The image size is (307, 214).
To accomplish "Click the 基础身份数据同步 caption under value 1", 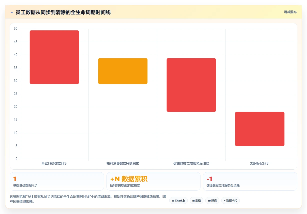I will point(25,186).
